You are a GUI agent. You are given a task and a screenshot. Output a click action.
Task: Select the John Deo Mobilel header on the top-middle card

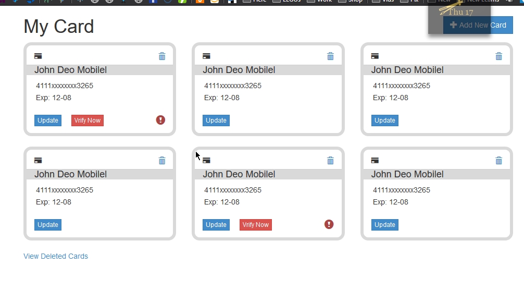[x=239, y=70]
